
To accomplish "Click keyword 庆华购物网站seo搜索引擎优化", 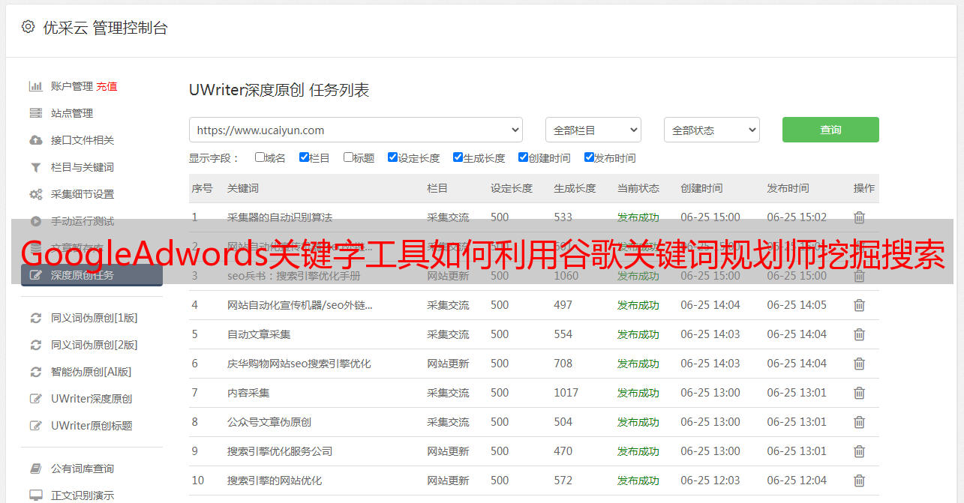I will [299, 364].
